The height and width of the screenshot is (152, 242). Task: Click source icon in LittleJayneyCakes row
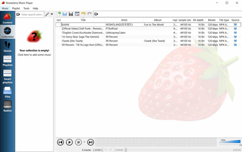[235, 33]
